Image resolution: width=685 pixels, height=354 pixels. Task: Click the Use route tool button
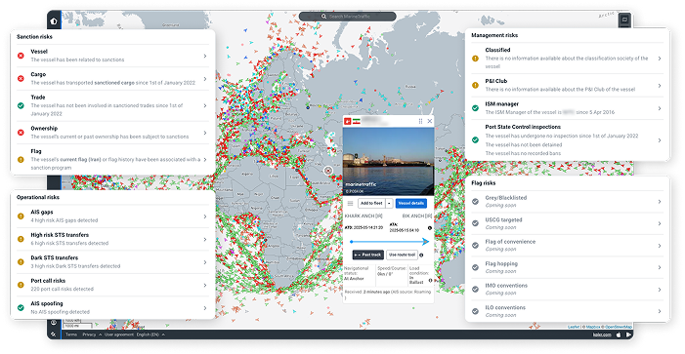coord(402,256)
